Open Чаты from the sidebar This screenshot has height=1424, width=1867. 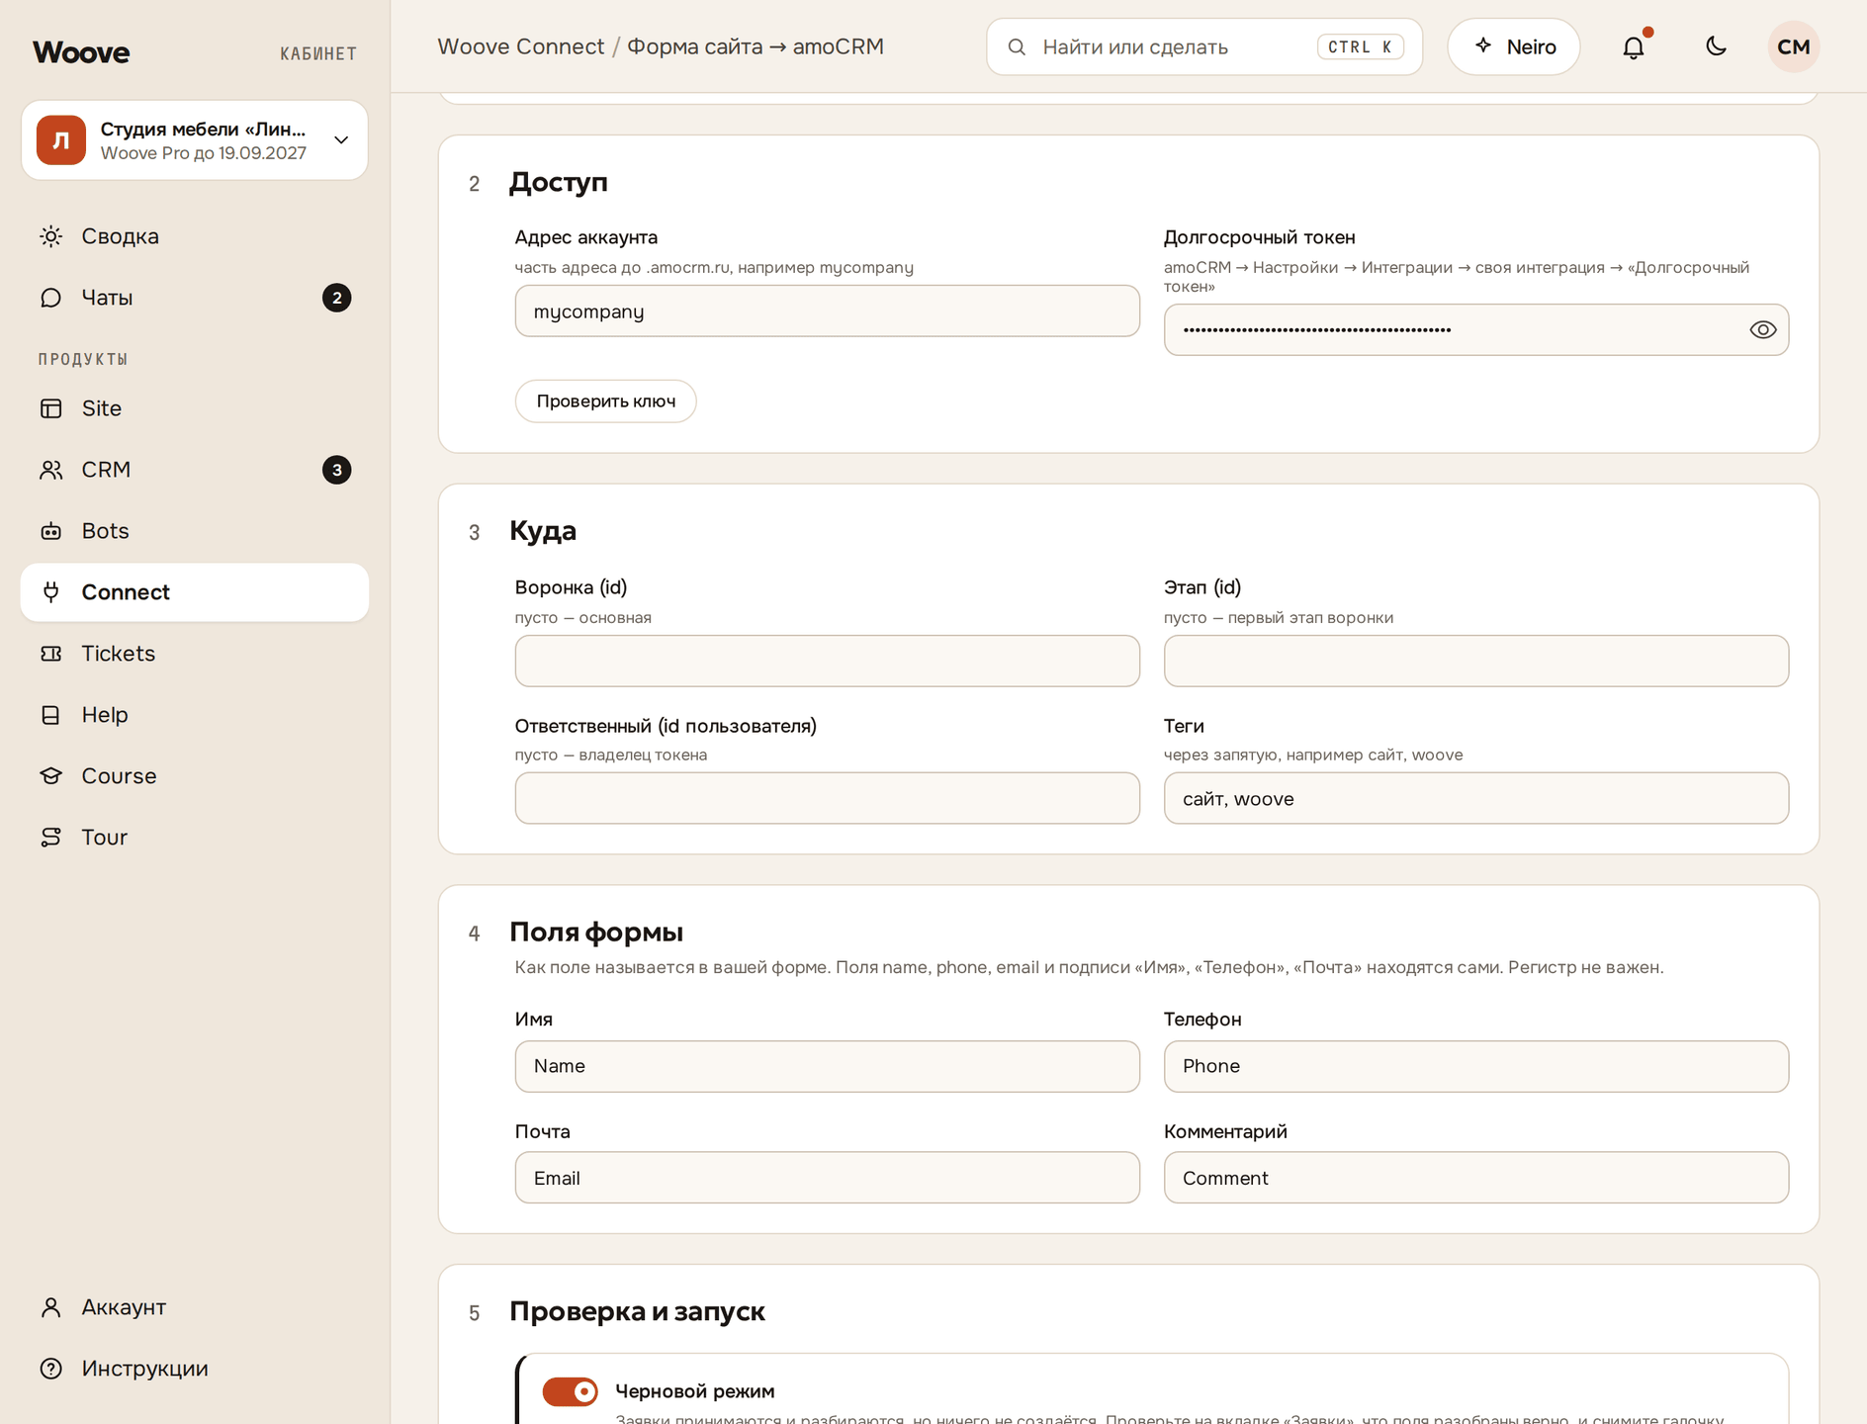click(195, 298)
